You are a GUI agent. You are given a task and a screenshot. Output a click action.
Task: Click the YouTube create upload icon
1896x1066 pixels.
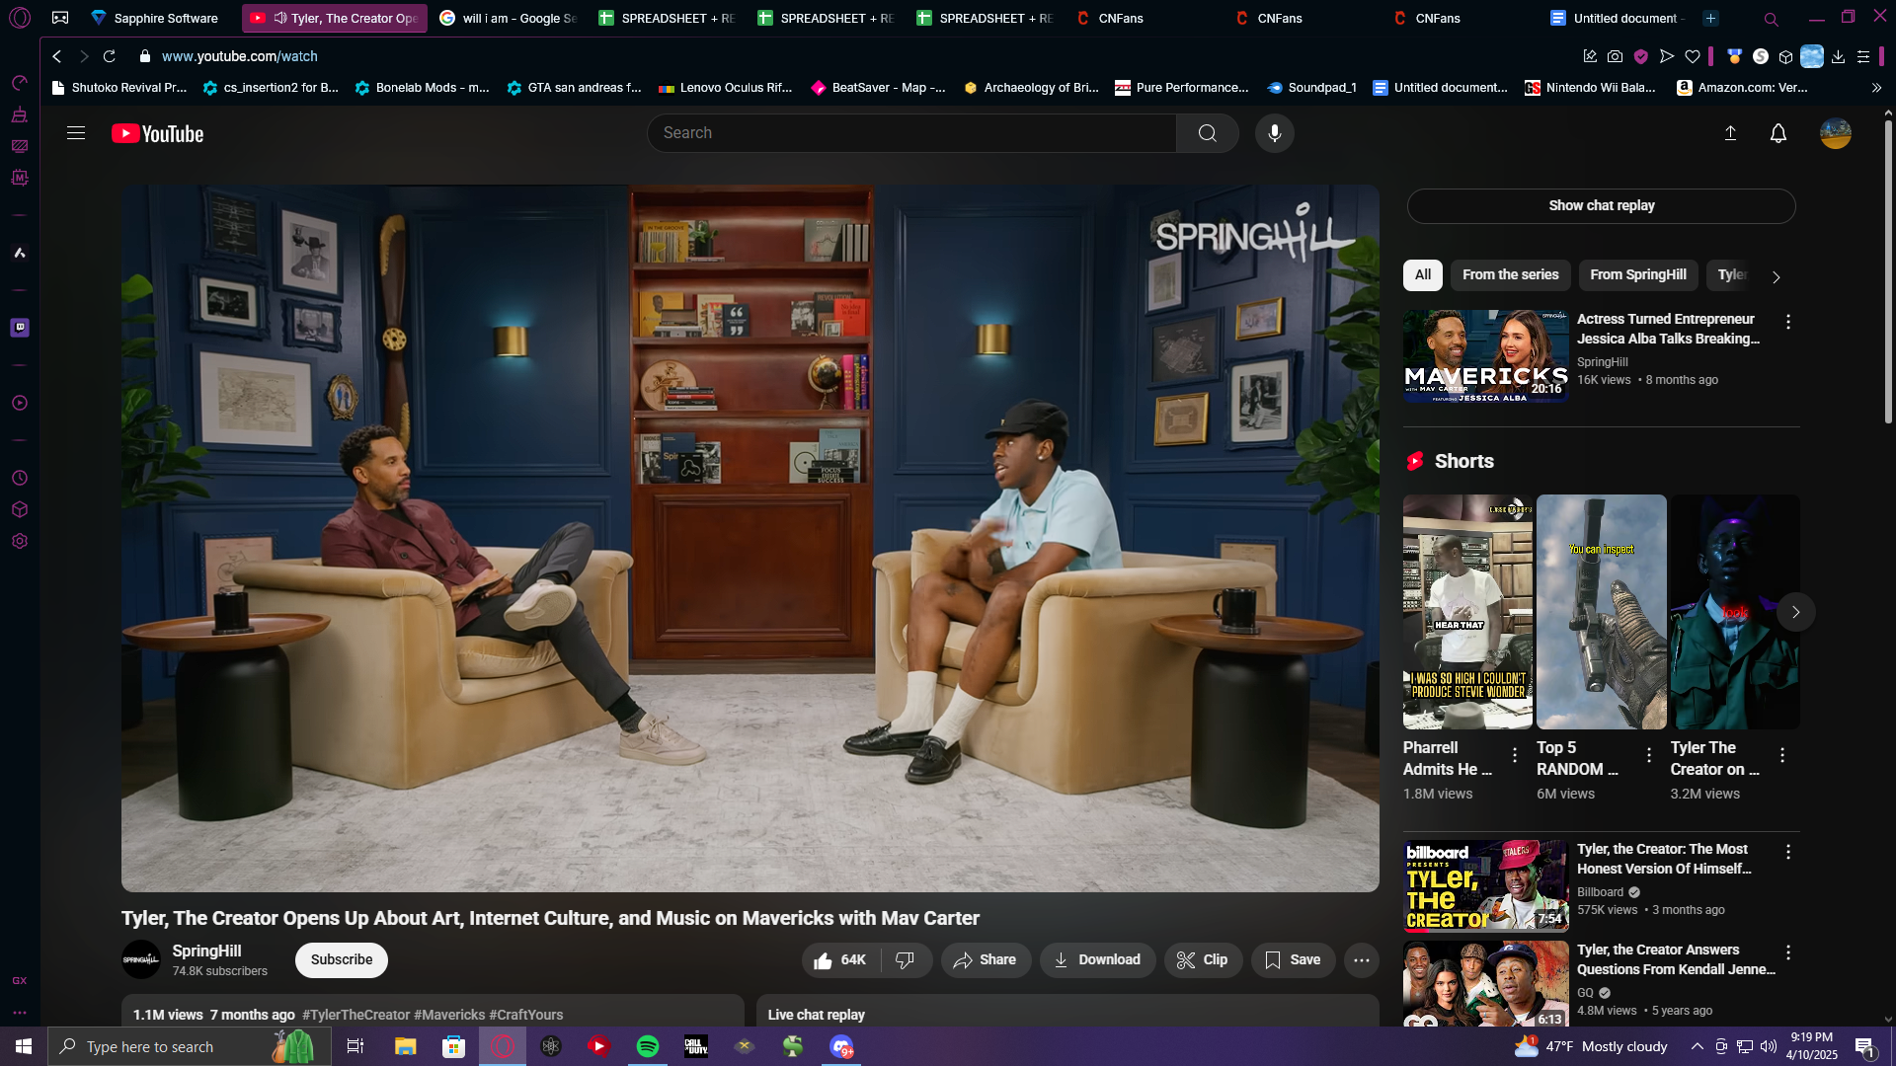[1730, 133]
